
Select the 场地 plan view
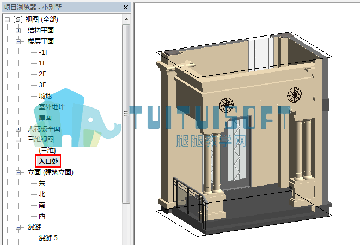(45, 95)
